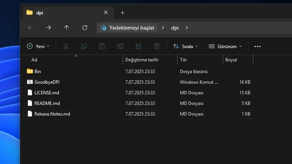Image resolution: width=292 pixels, height=164 pixels.
Task: Click the Share icon in toolbar
Action: (139, 46)
